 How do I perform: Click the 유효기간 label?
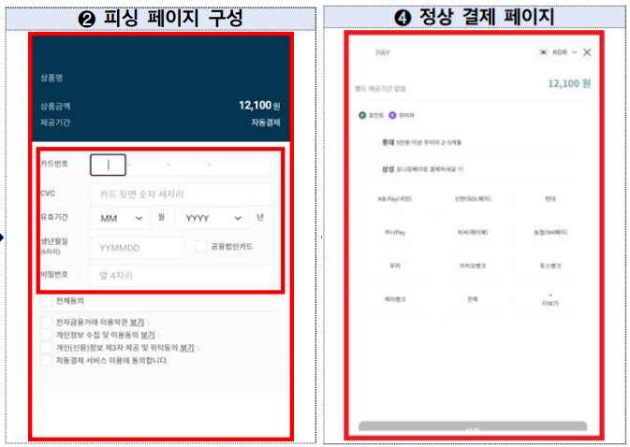[54, 217]
